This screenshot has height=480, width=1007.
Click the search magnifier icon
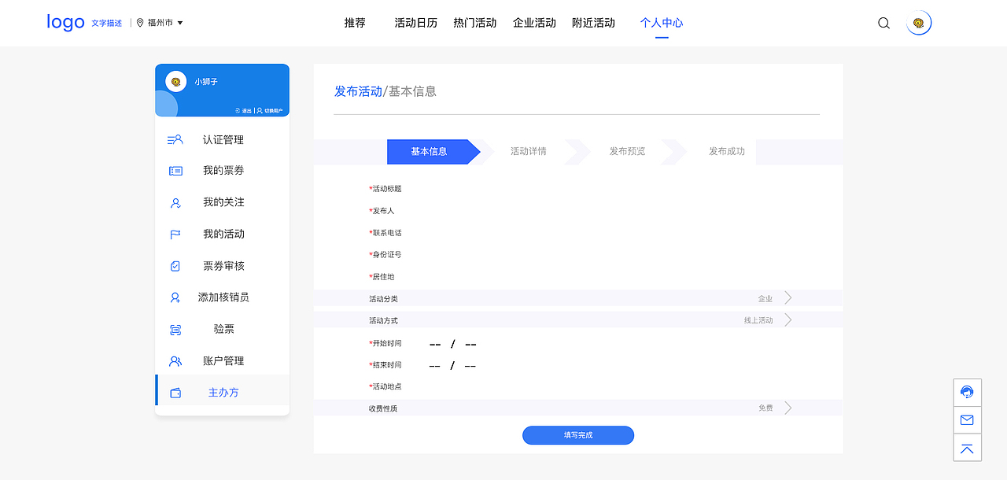(x=883, y=23)
